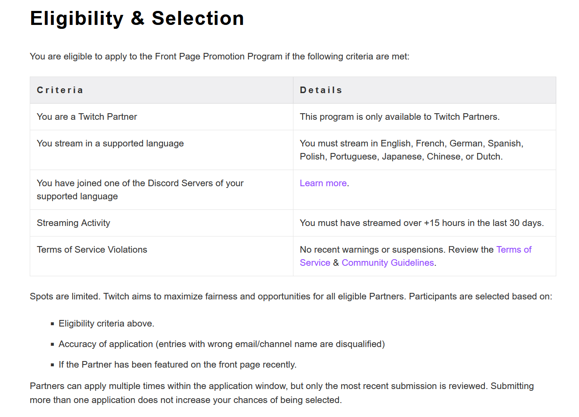
Task: Click the "Partners can apply multiple times" paragraph
Action: [282, 393]
